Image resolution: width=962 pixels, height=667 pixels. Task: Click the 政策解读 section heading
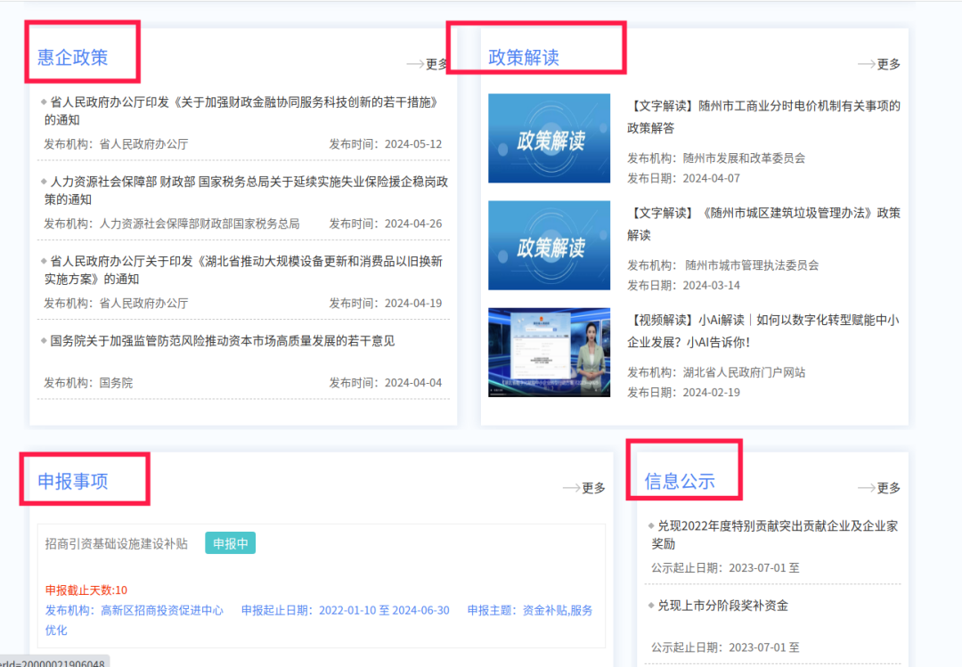(x=524, y=58)
